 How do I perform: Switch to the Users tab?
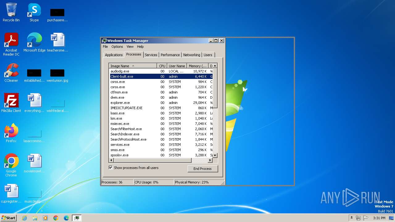coord(208,55)
